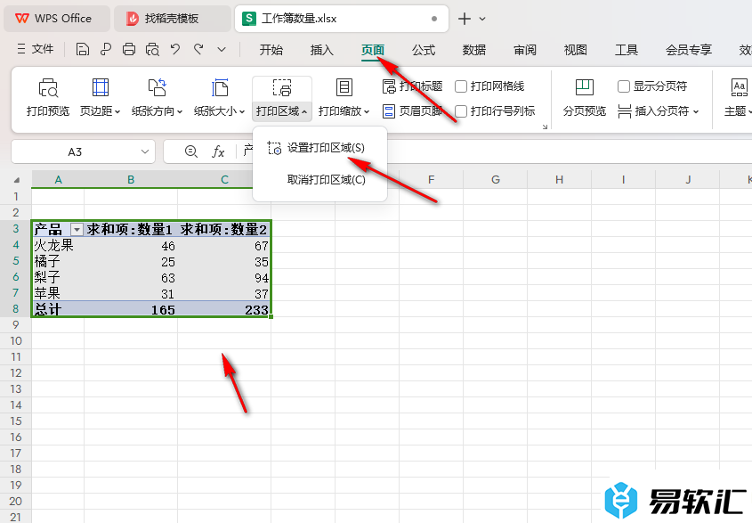Image resolution: width=752 pixels, height=523 pixels.
Task: Switch to the 视图 ribbon tab
Action: (x=575, y=50)
